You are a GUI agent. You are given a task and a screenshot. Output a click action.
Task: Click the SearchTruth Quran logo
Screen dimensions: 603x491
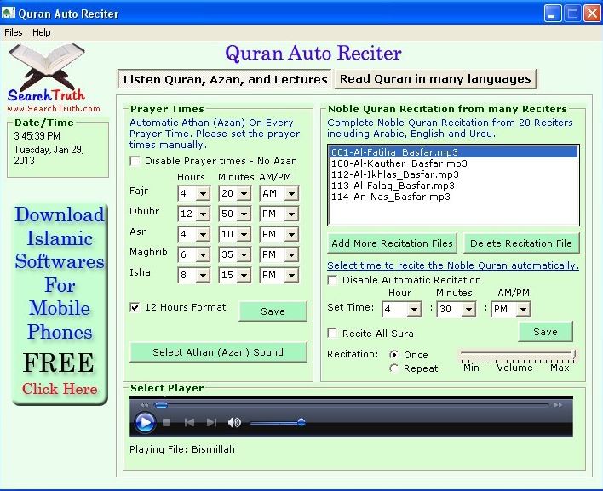click(x=47, y=73)
